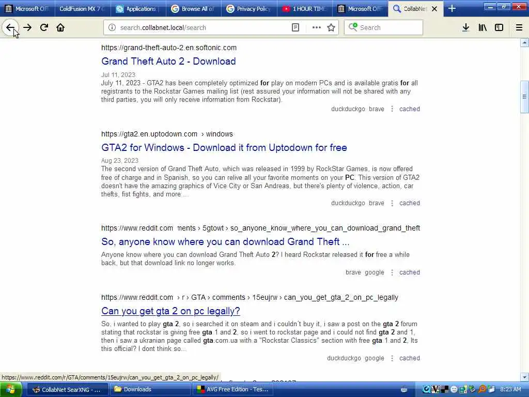Viewport: 529px width, 397px height.
Task: Open the Downloads toolbar arrow
Action: [x=465, y=28]
